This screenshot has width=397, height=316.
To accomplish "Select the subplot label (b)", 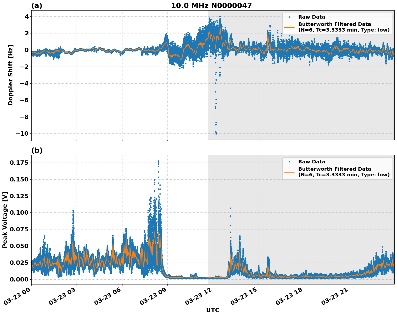I will coord(37,150).
